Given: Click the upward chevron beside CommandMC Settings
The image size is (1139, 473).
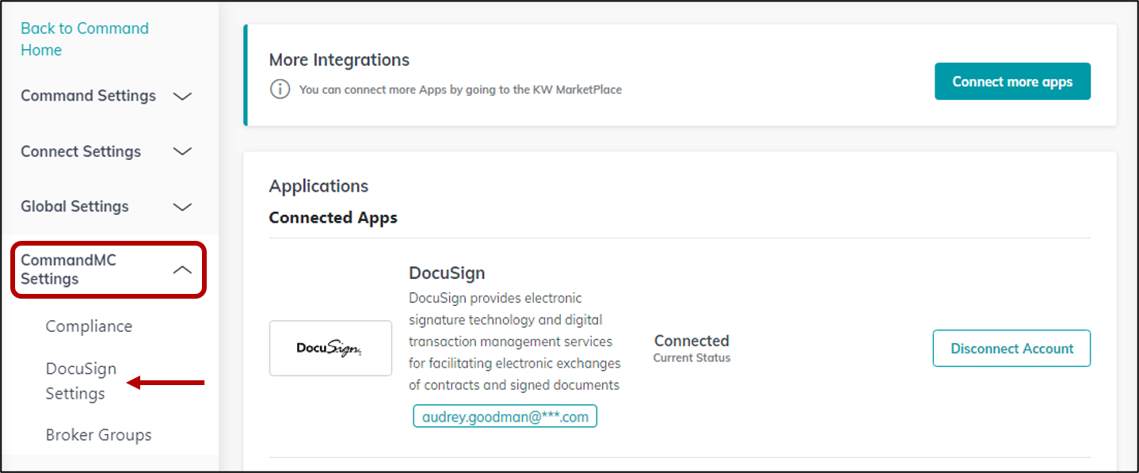Looking at the screenshot, I should coord(183,269).
